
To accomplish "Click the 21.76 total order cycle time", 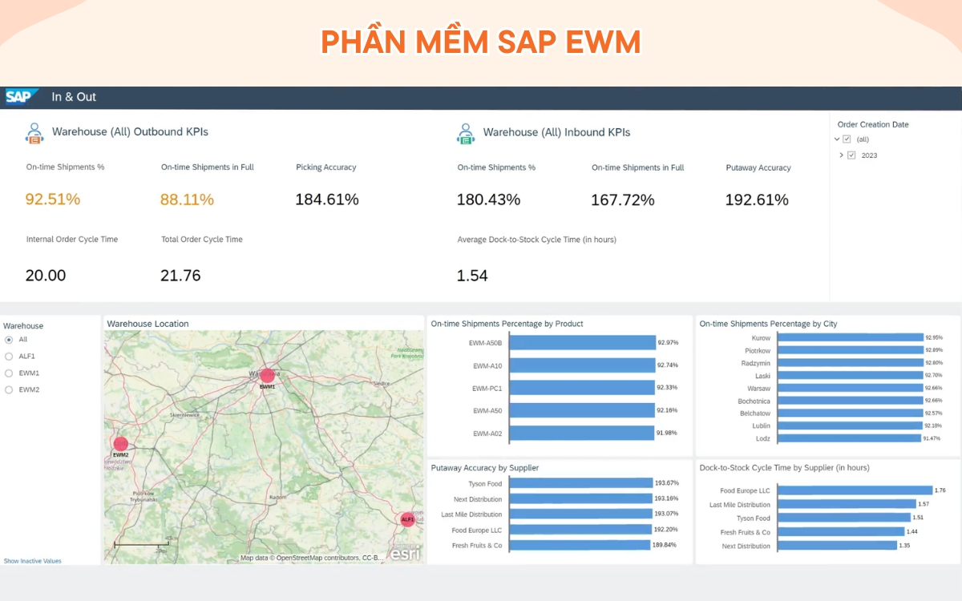I will point(180,276).
